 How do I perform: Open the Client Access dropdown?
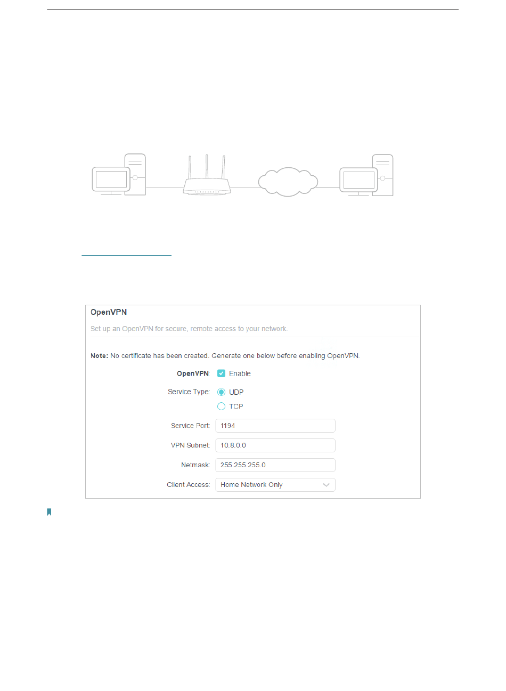pyautogui.click(x=275, y=485)
